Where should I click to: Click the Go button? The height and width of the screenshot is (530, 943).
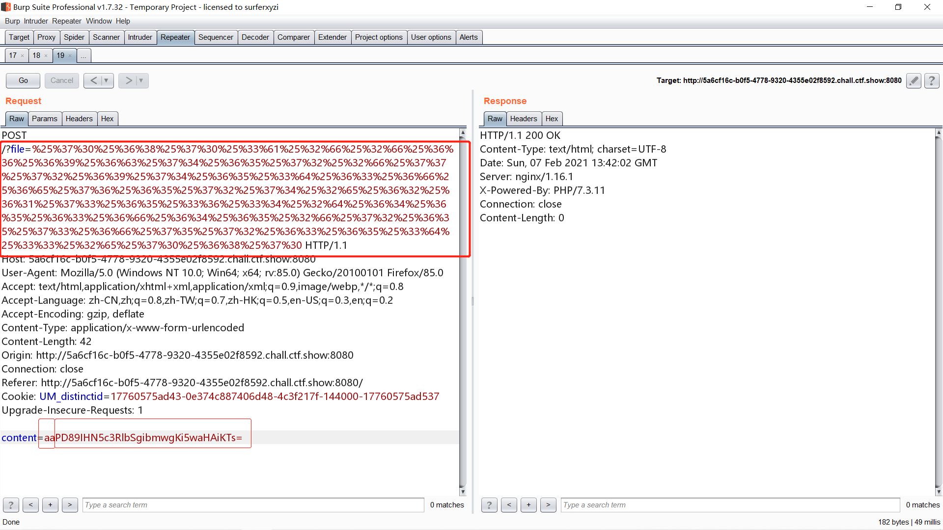pos(23,80)
